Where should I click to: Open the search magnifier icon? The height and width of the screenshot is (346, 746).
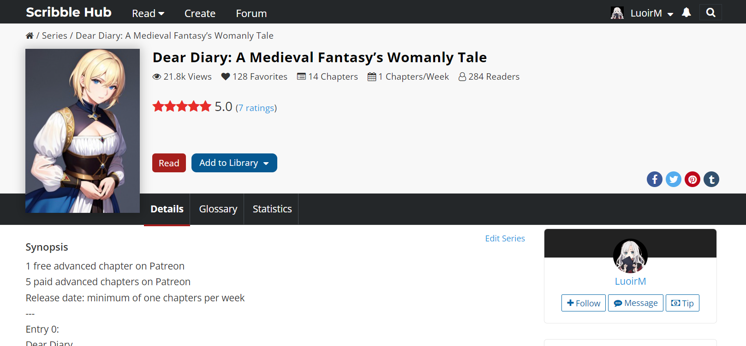pyautogui.click(x=710, y=12)
